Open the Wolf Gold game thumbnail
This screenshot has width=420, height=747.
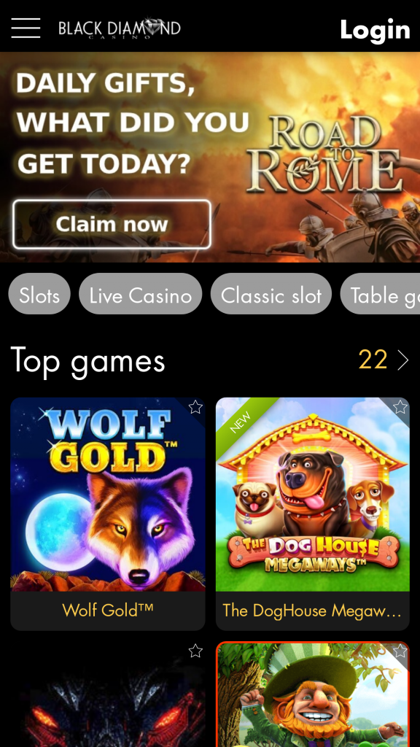coord(108,495)
